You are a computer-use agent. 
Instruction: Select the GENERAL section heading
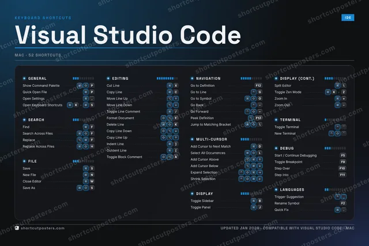37,78
